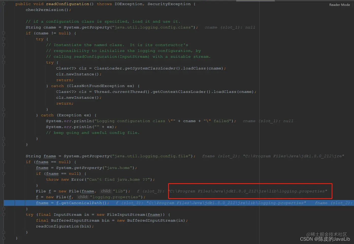The width and height of the screenshot is (354, 244).
Task: Click 'loadClass(cname)' on the ClassLoader line
Action: pos(203,68)
